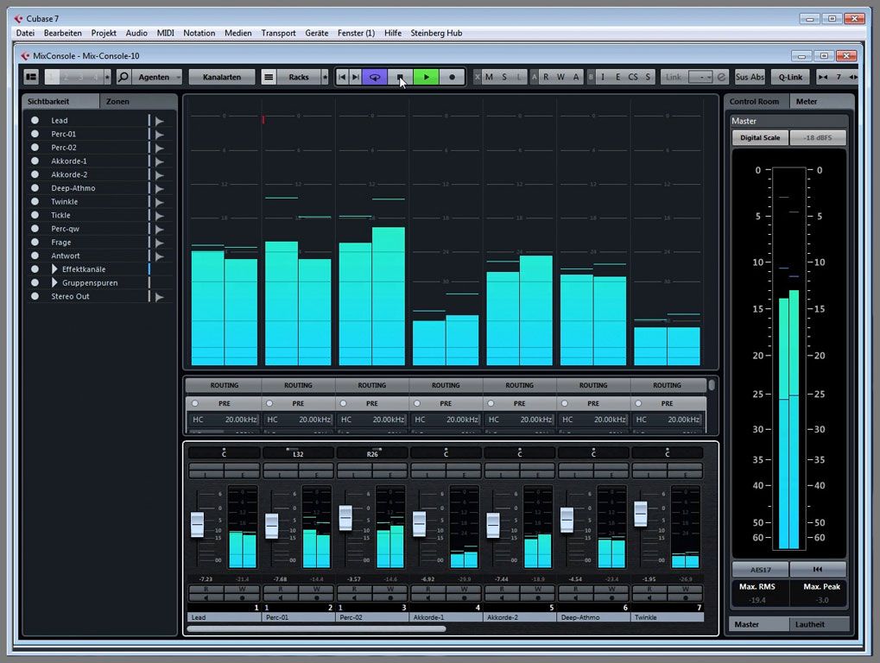The height and width of the screenshot is (663, 880).
Task: Click the Lead channel volume fader
Action: tap(197, 525)
